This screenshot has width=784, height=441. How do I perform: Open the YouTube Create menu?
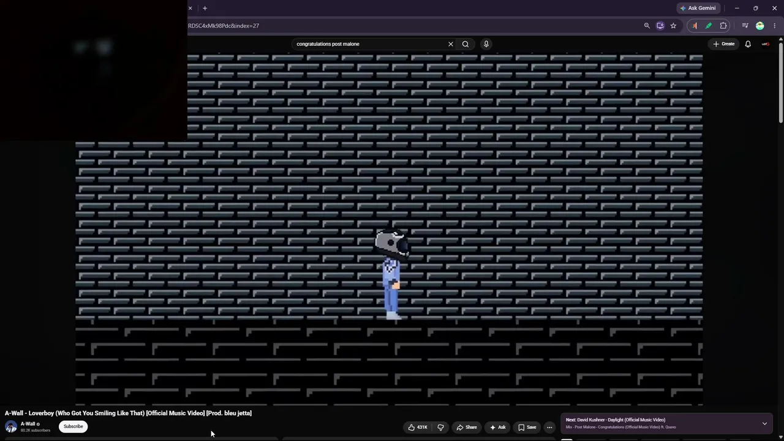(x=723, y=44)
